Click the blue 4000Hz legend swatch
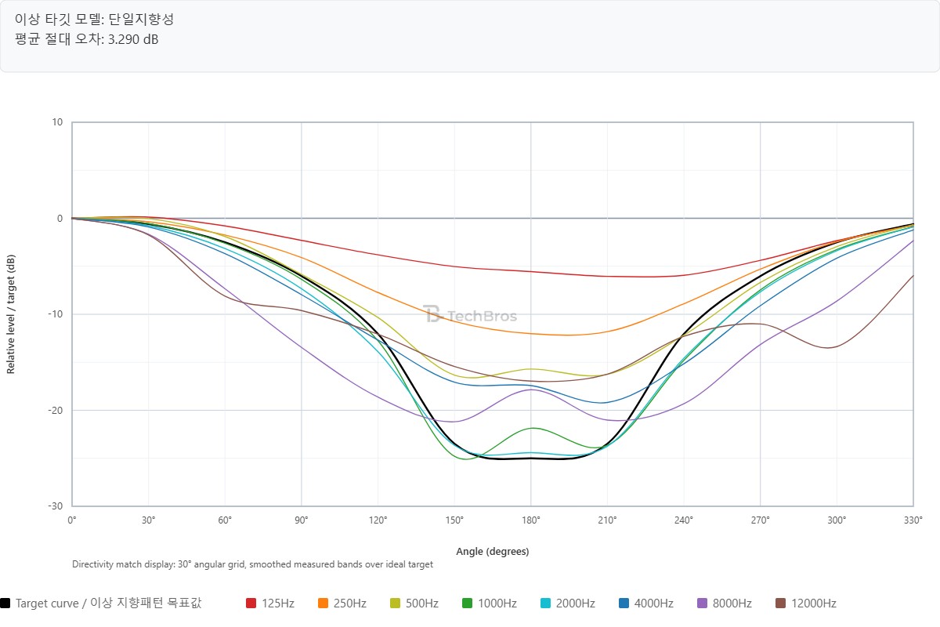Screen dimensions: 940x627 coord(624,603)
